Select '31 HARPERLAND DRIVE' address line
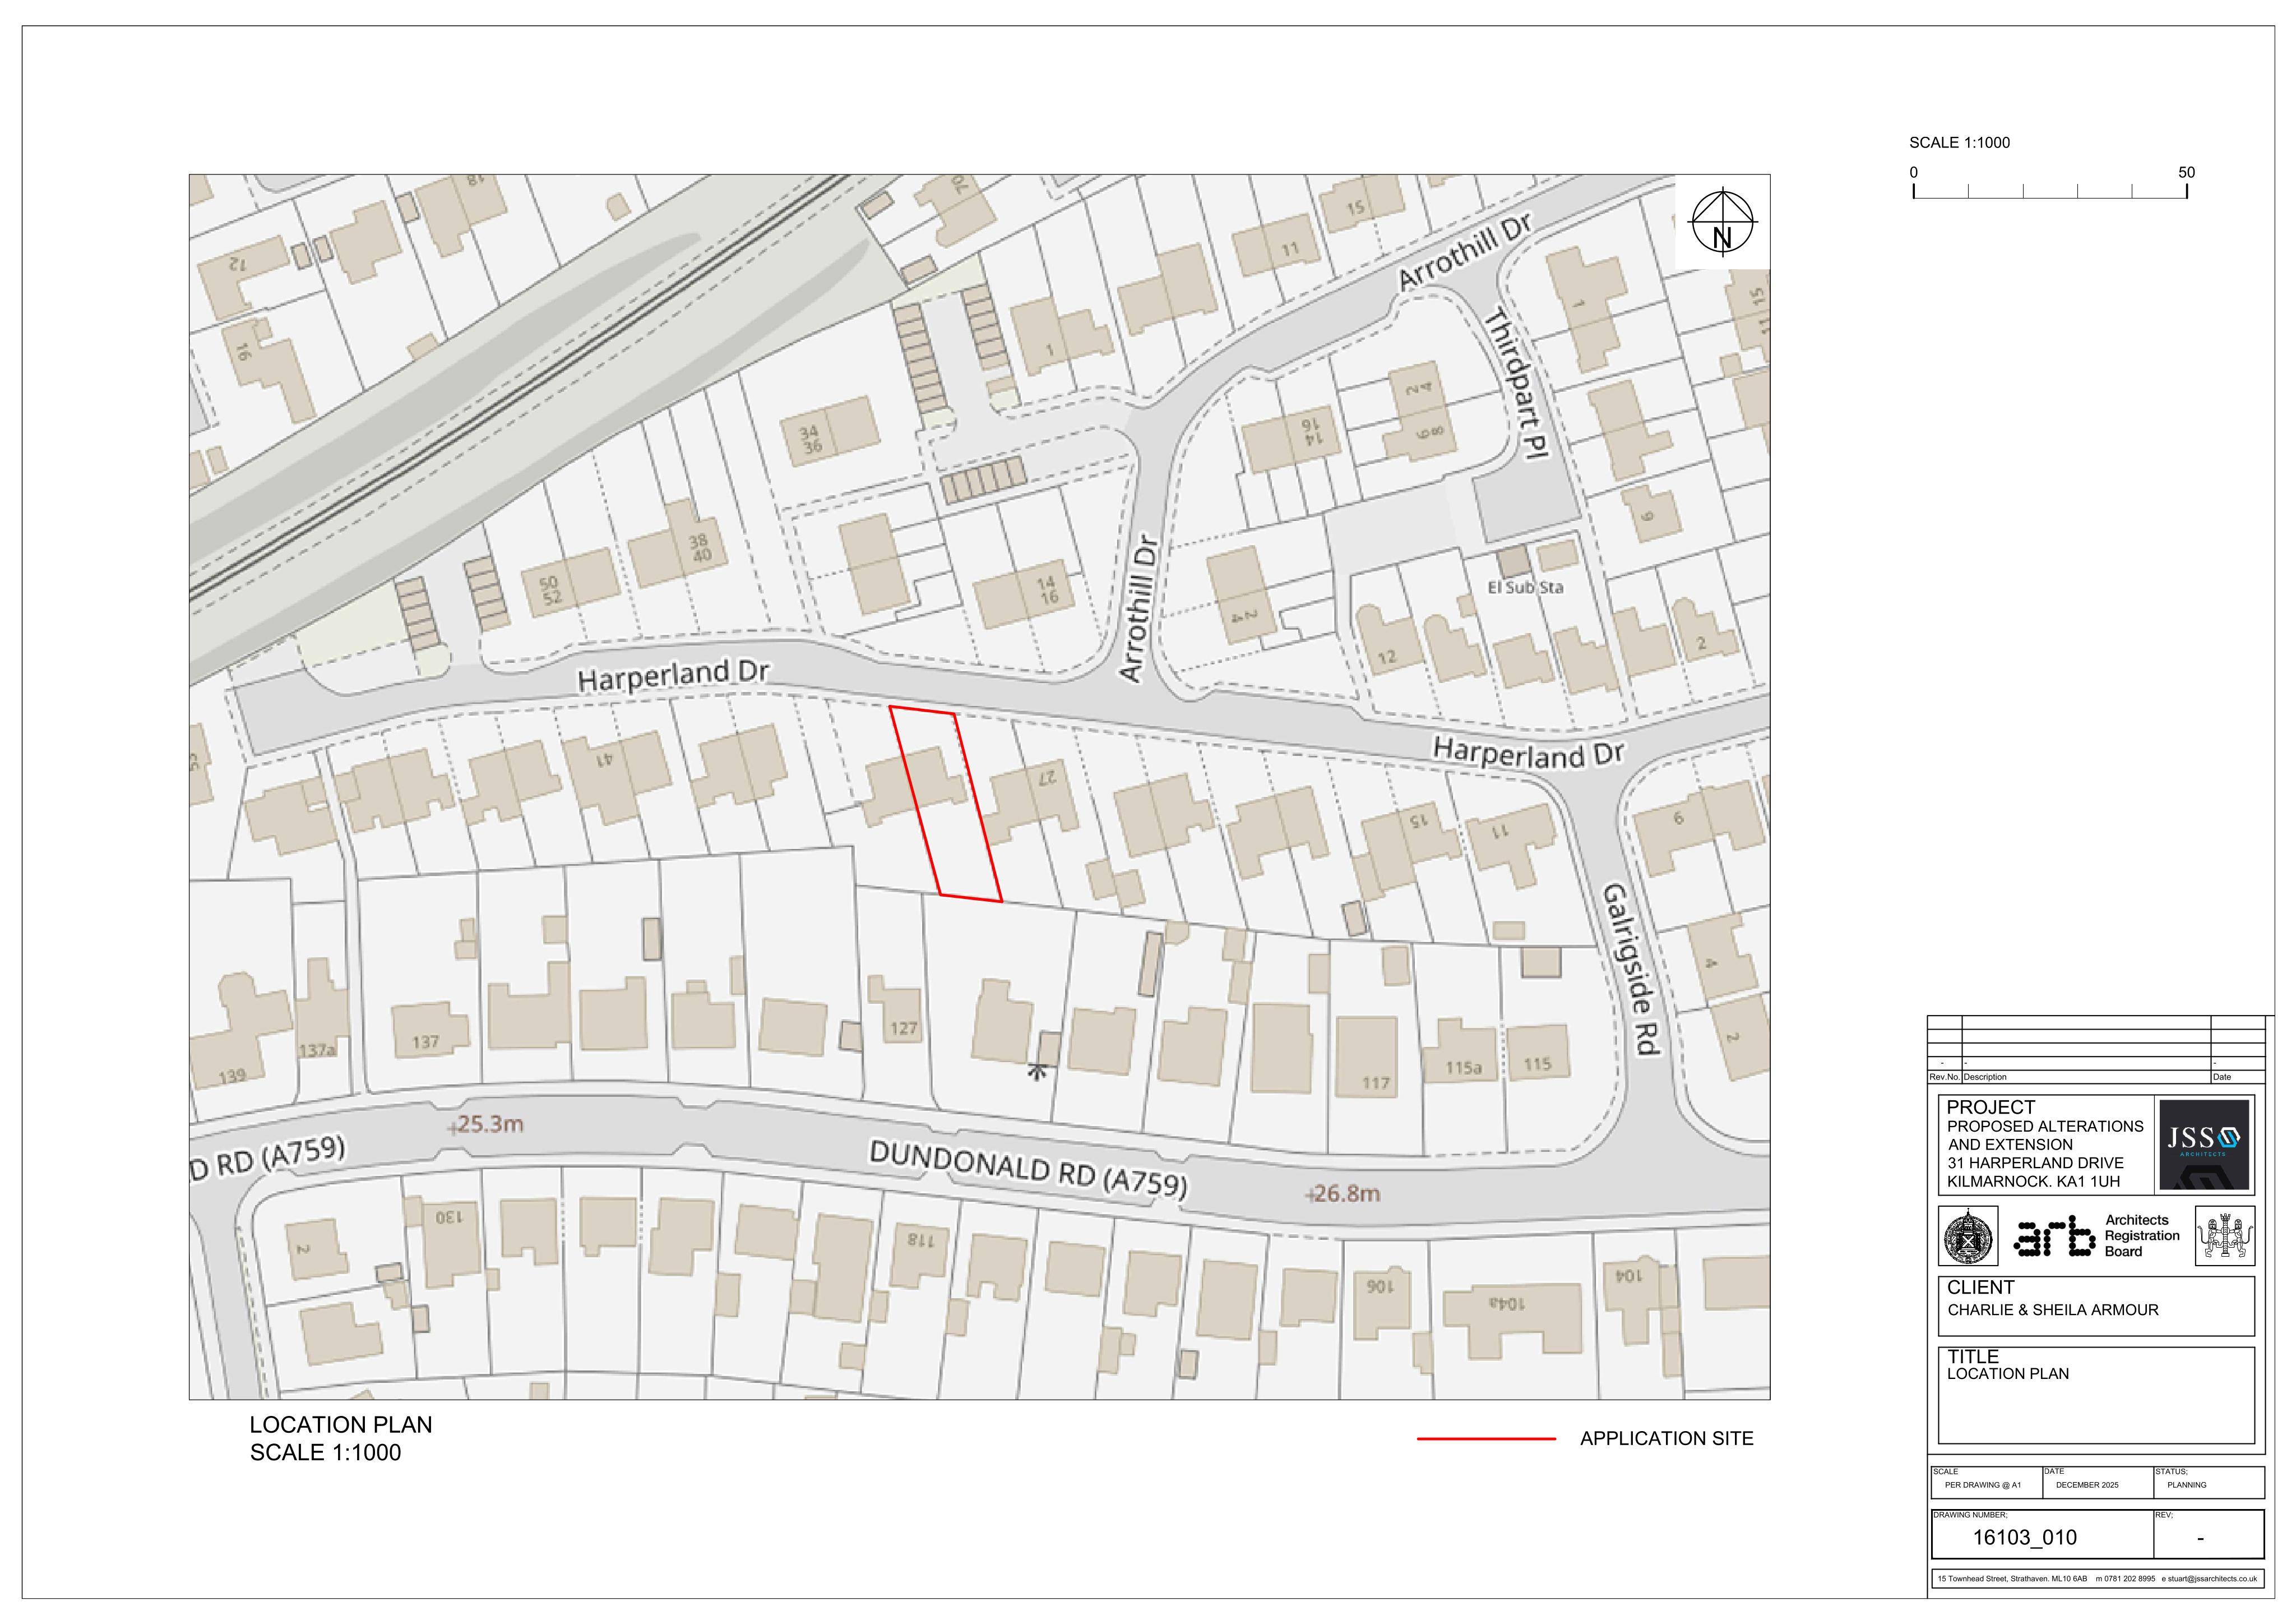 click(2035, 1162)
